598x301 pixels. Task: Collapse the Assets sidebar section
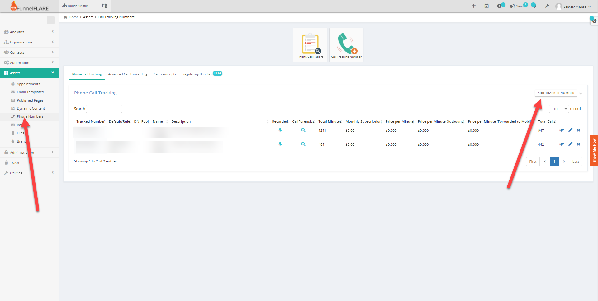click(x=29, y=73)
